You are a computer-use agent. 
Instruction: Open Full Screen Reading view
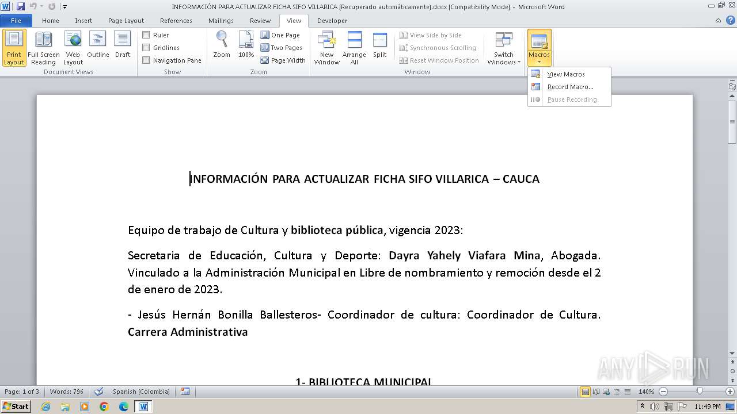coord(43,48)
